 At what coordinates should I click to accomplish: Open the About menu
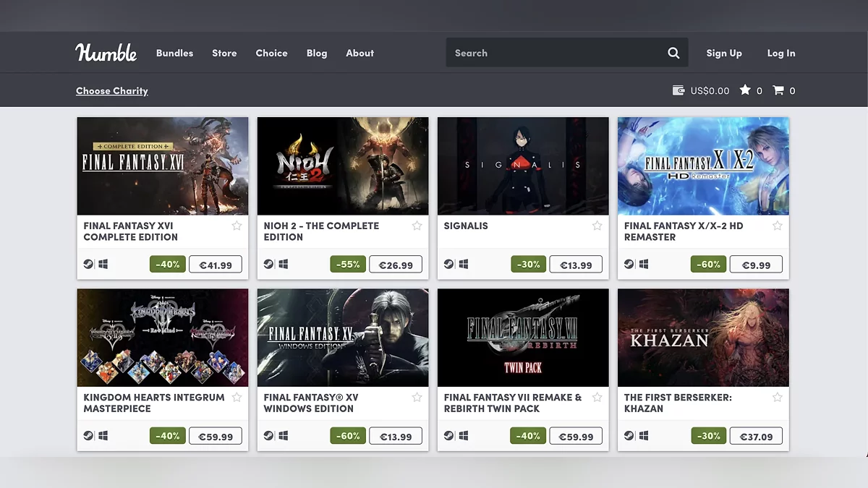(x=359, y=53)
